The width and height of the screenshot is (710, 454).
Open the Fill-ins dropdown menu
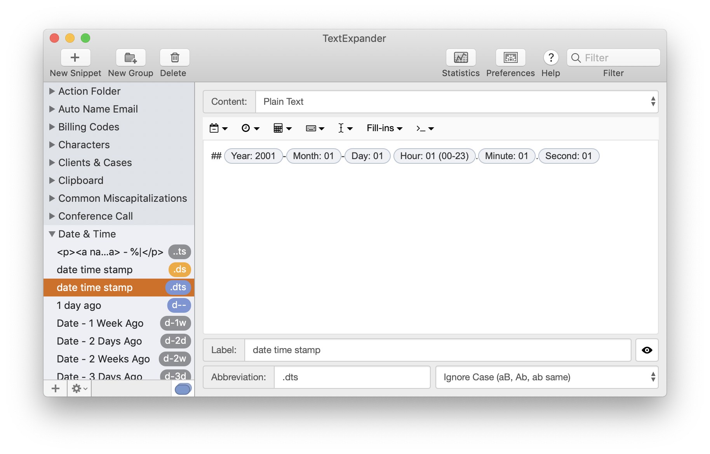[385, 128]
